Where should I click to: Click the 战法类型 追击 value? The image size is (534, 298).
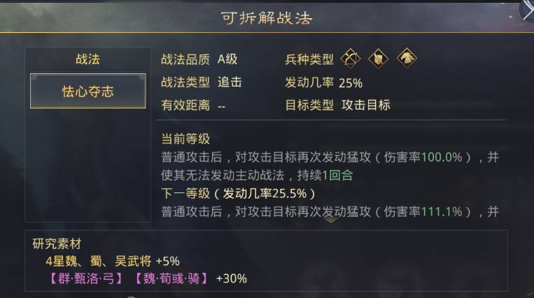pyautogui.click(x=230, y=83)
